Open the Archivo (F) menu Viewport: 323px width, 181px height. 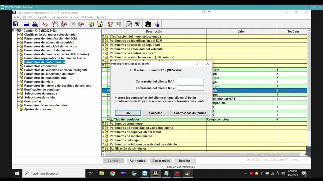20,17
